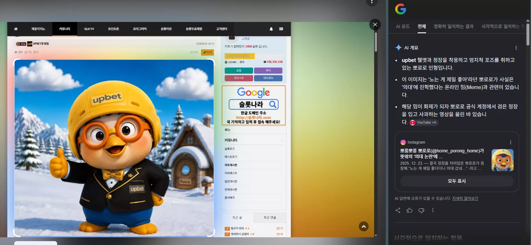Open the Instagram card three-dot menu
The height and width of the screenshot is (245, 531).
coord(510,142)
